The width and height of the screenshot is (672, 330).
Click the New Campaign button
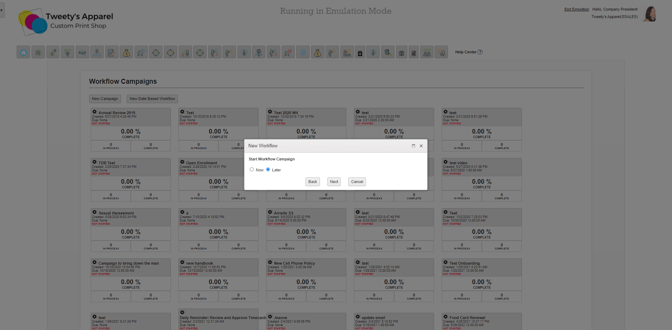(x=105, y=99)
